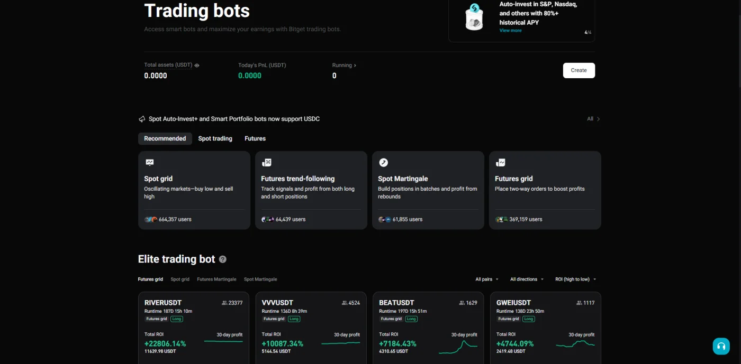Click the auto-invest banner bucket image
This screenshot has height=364, width=741.
tap(474, 17)
